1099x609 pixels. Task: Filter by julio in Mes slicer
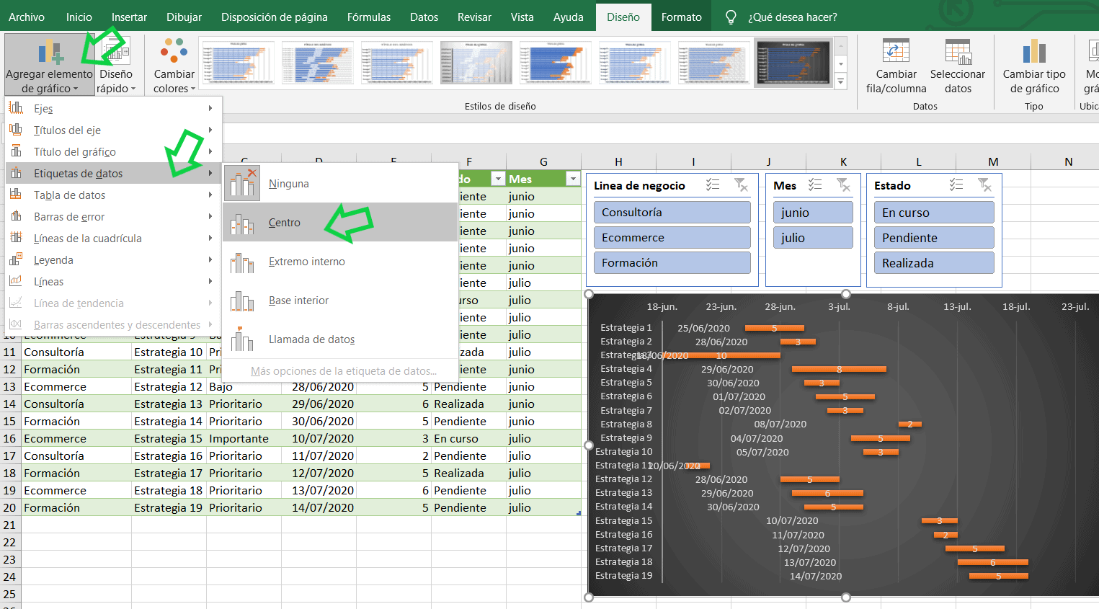click(x=813, y=238)
